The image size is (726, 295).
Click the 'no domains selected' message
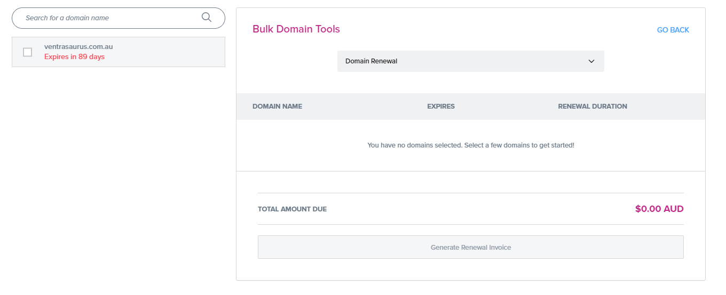pos(471,145)
